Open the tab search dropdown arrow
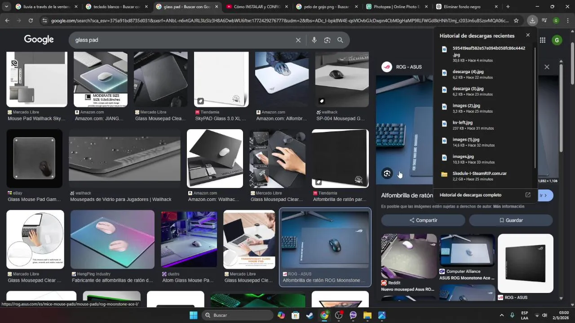Viewport: 575px width, 323px height. (6, 7)
